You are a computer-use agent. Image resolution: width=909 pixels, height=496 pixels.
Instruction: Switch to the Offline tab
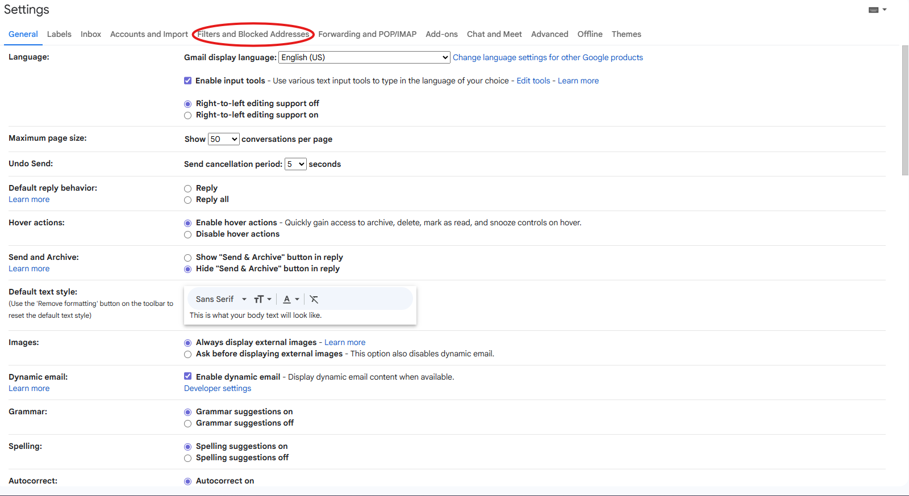pos(590,34)
